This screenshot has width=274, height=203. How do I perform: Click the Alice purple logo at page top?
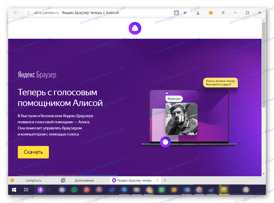click(135, 28)
